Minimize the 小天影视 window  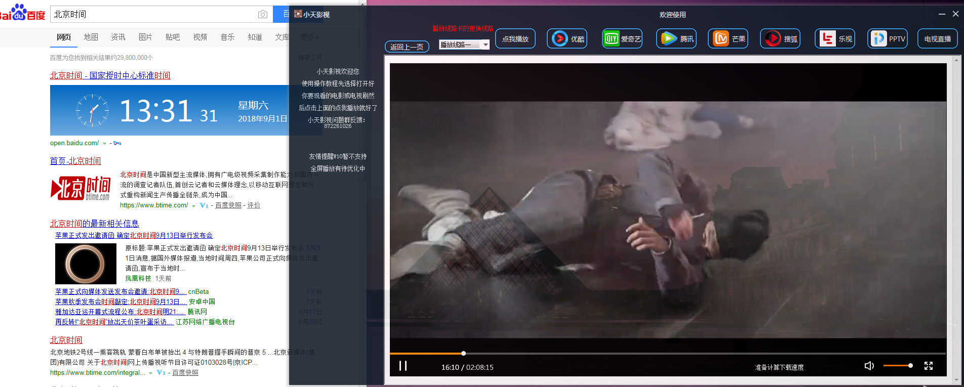coord(942,14)
